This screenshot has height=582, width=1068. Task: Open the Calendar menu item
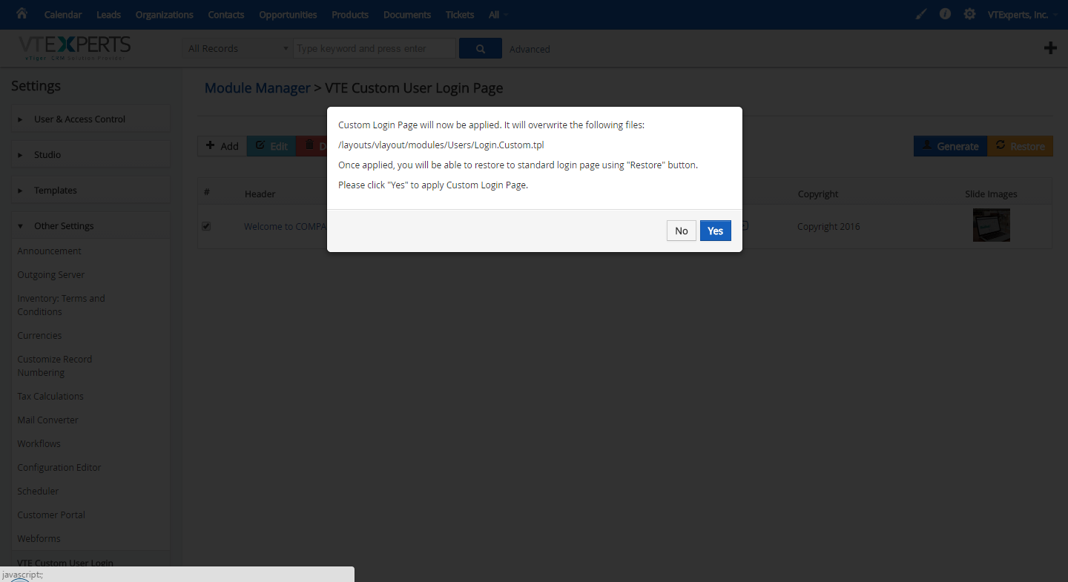tap(63, 15)
